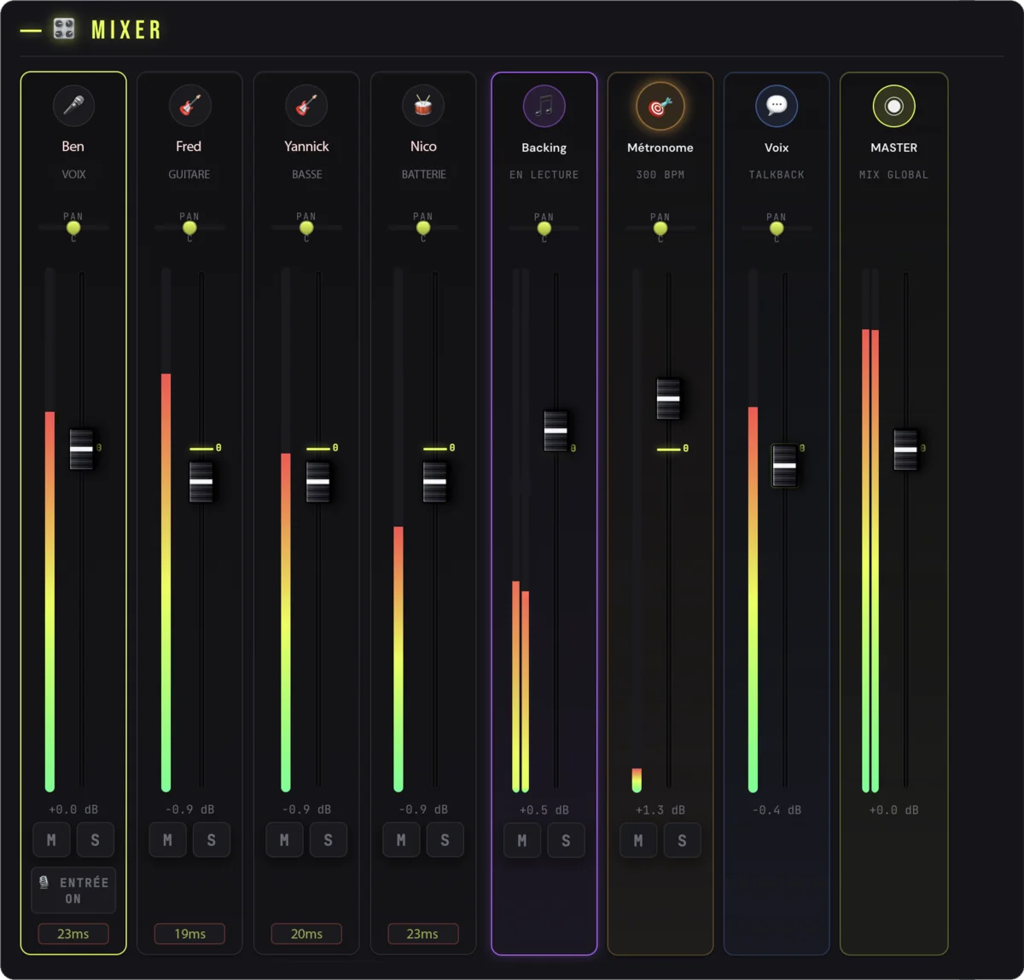Screen dimensions: 1024x980
Task: Solo Ben's channel
Action: 96,840
